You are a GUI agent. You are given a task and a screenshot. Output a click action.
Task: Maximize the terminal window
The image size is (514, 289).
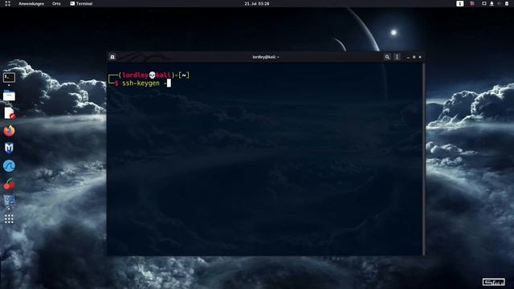(414, 57)
